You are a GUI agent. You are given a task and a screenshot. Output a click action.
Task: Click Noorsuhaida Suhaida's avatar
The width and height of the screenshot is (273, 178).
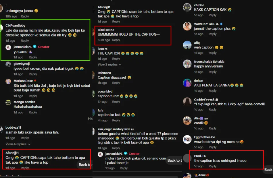tap(187, 64)
